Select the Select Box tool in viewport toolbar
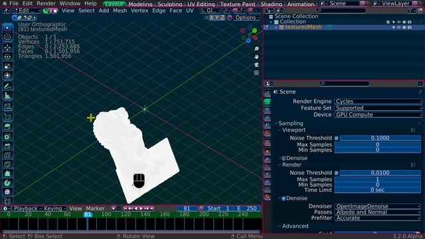The width and height of the screenshot is (425, 239). coord(7,28)
